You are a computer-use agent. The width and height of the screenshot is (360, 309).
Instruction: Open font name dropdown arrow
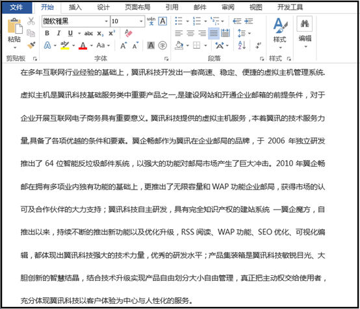pyautogui.click(x=107, y=21)
